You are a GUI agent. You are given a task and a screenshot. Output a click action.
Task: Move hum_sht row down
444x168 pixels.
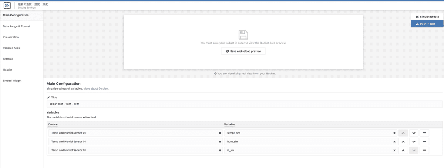pyautogui.click(x=414, y=141)
